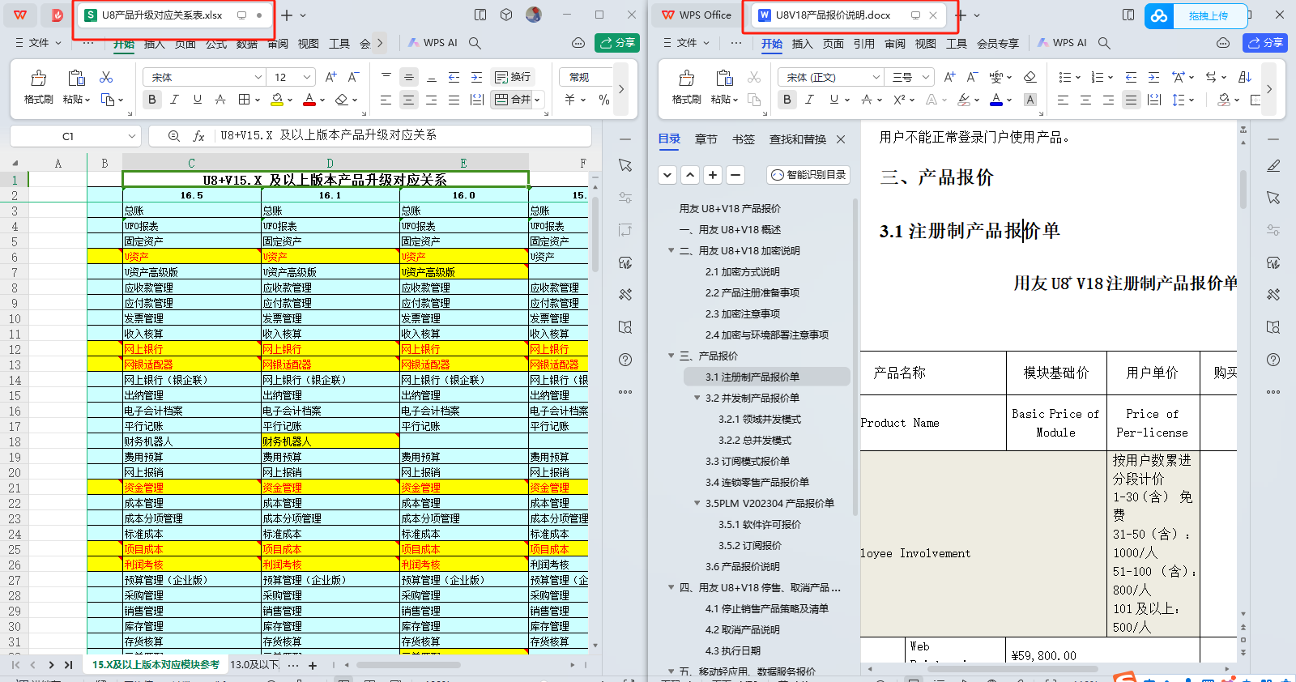Click percent style icon in spreadsheet
This screenshot has height=682, width=1296.
coord(603,100)
